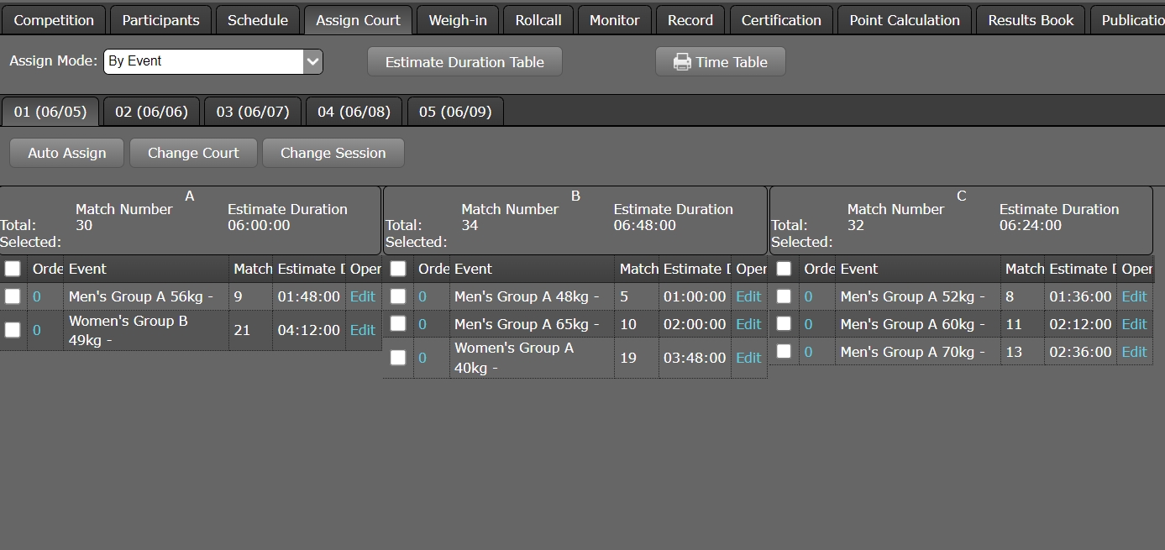Screen dimensions: 1165x550
Task: Click the Change Court button
Action: [x=193, y=153]
